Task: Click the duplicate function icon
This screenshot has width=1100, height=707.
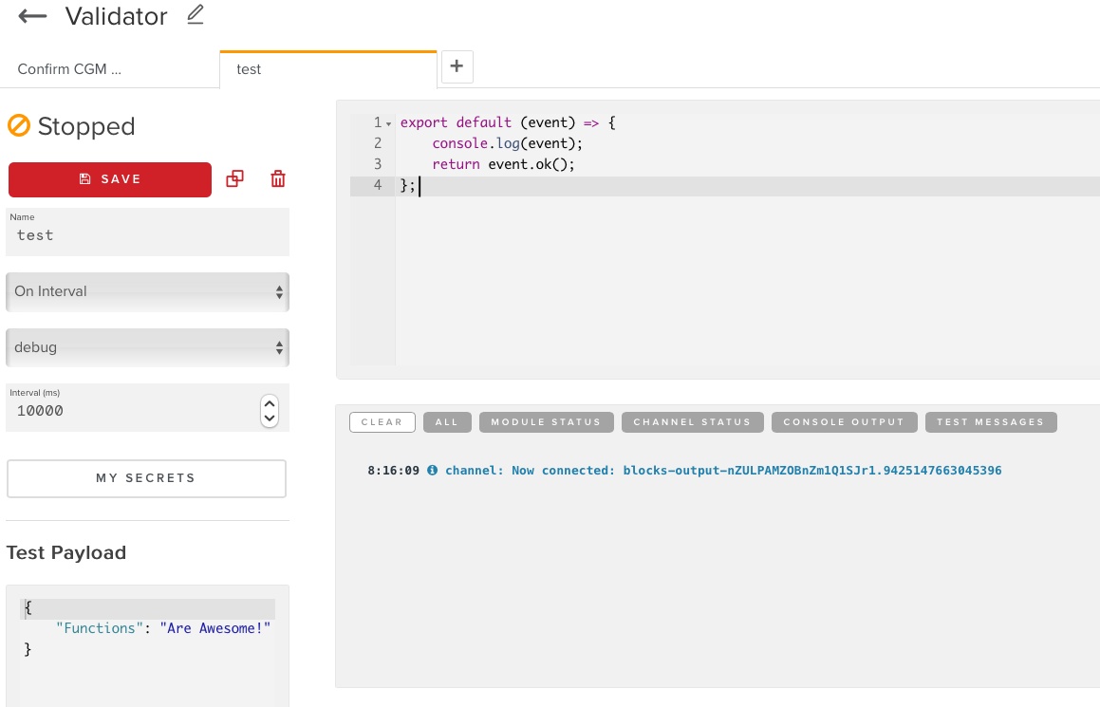Action: [x=234, y=178]
